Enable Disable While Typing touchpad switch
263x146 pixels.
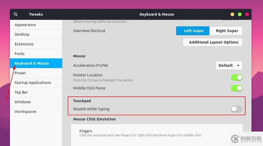pos(237,109)
